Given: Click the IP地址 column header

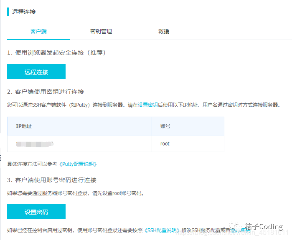Looking at the screenshot, I should [x=79, y=126].
